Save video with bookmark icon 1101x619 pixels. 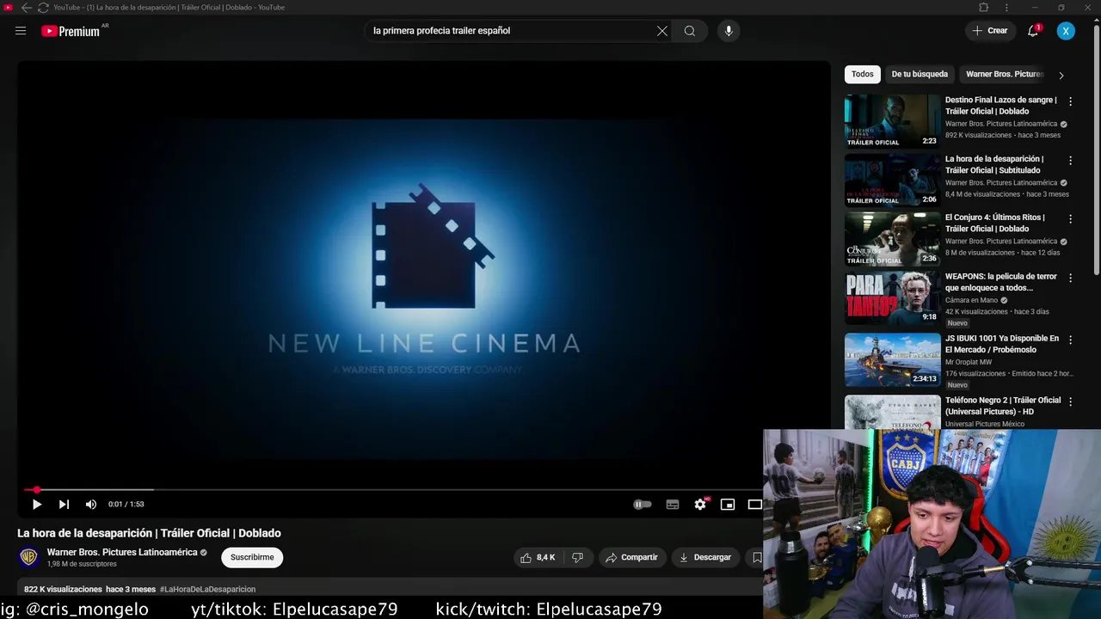[x=756, y=557]
